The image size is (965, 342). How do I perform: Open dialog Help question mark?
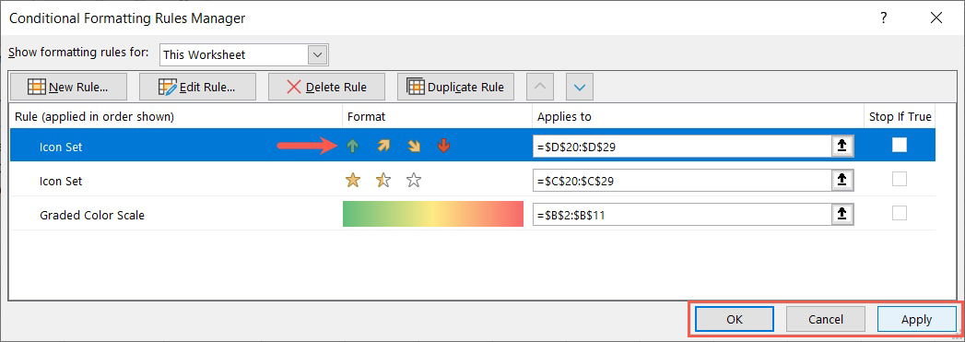point(884,18)
